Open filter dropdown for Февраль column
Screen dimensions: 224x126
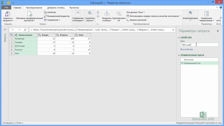72,35
